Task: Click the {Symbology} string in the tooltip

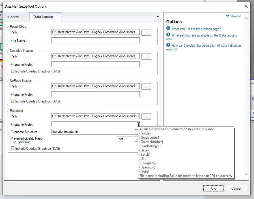Action: pyautogui.click(x=149, y=146)
